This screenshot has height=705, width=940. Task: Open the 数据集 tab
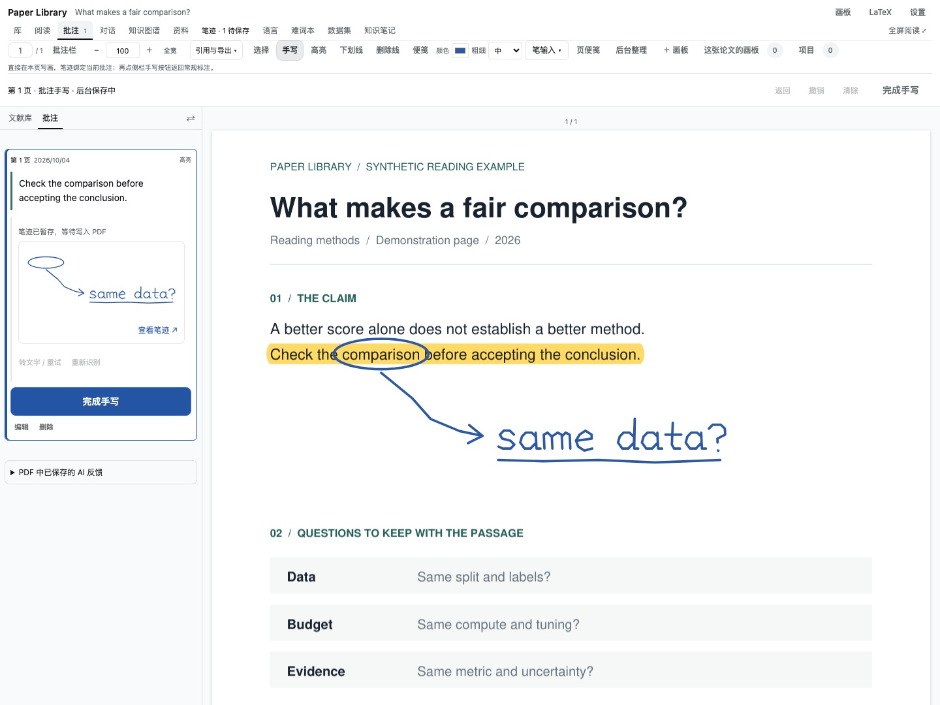pyautogui.click(x=339, y=31)
